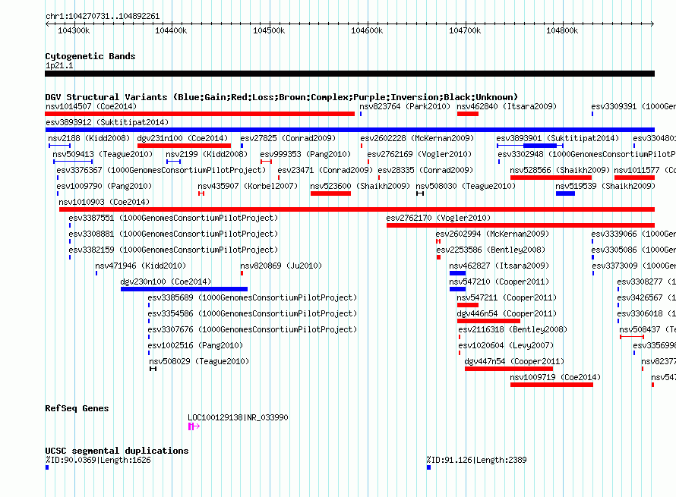Select nsv547211 (Cooper2011) label
Image resolution: width=676 pixels, height=497 pixels.
point(507,297)
